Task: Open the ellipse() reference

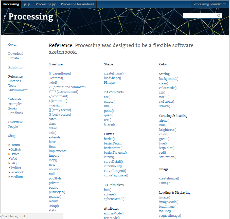Action: tap(110, 101)
